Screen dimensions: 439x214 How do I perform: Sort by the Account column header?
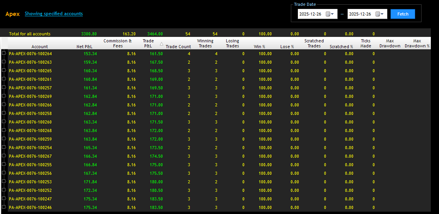coord(40,47)
